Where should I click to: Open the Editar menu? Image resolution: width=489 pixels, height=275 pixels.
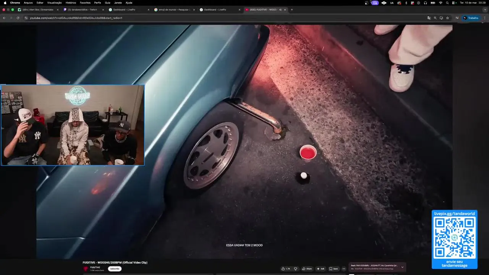click(40, 3)
